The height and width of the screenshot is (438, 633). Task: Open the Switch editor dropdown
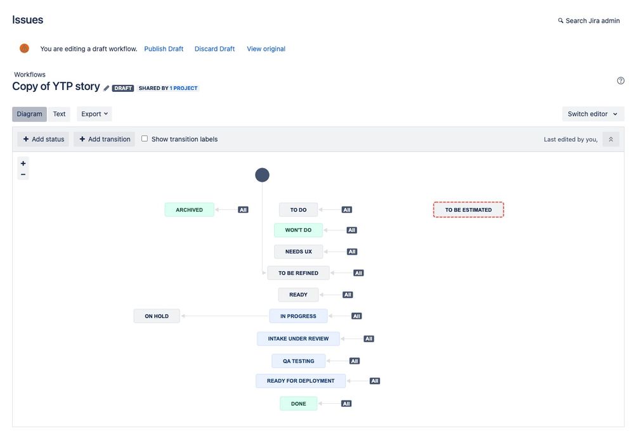tap(593, 113)
